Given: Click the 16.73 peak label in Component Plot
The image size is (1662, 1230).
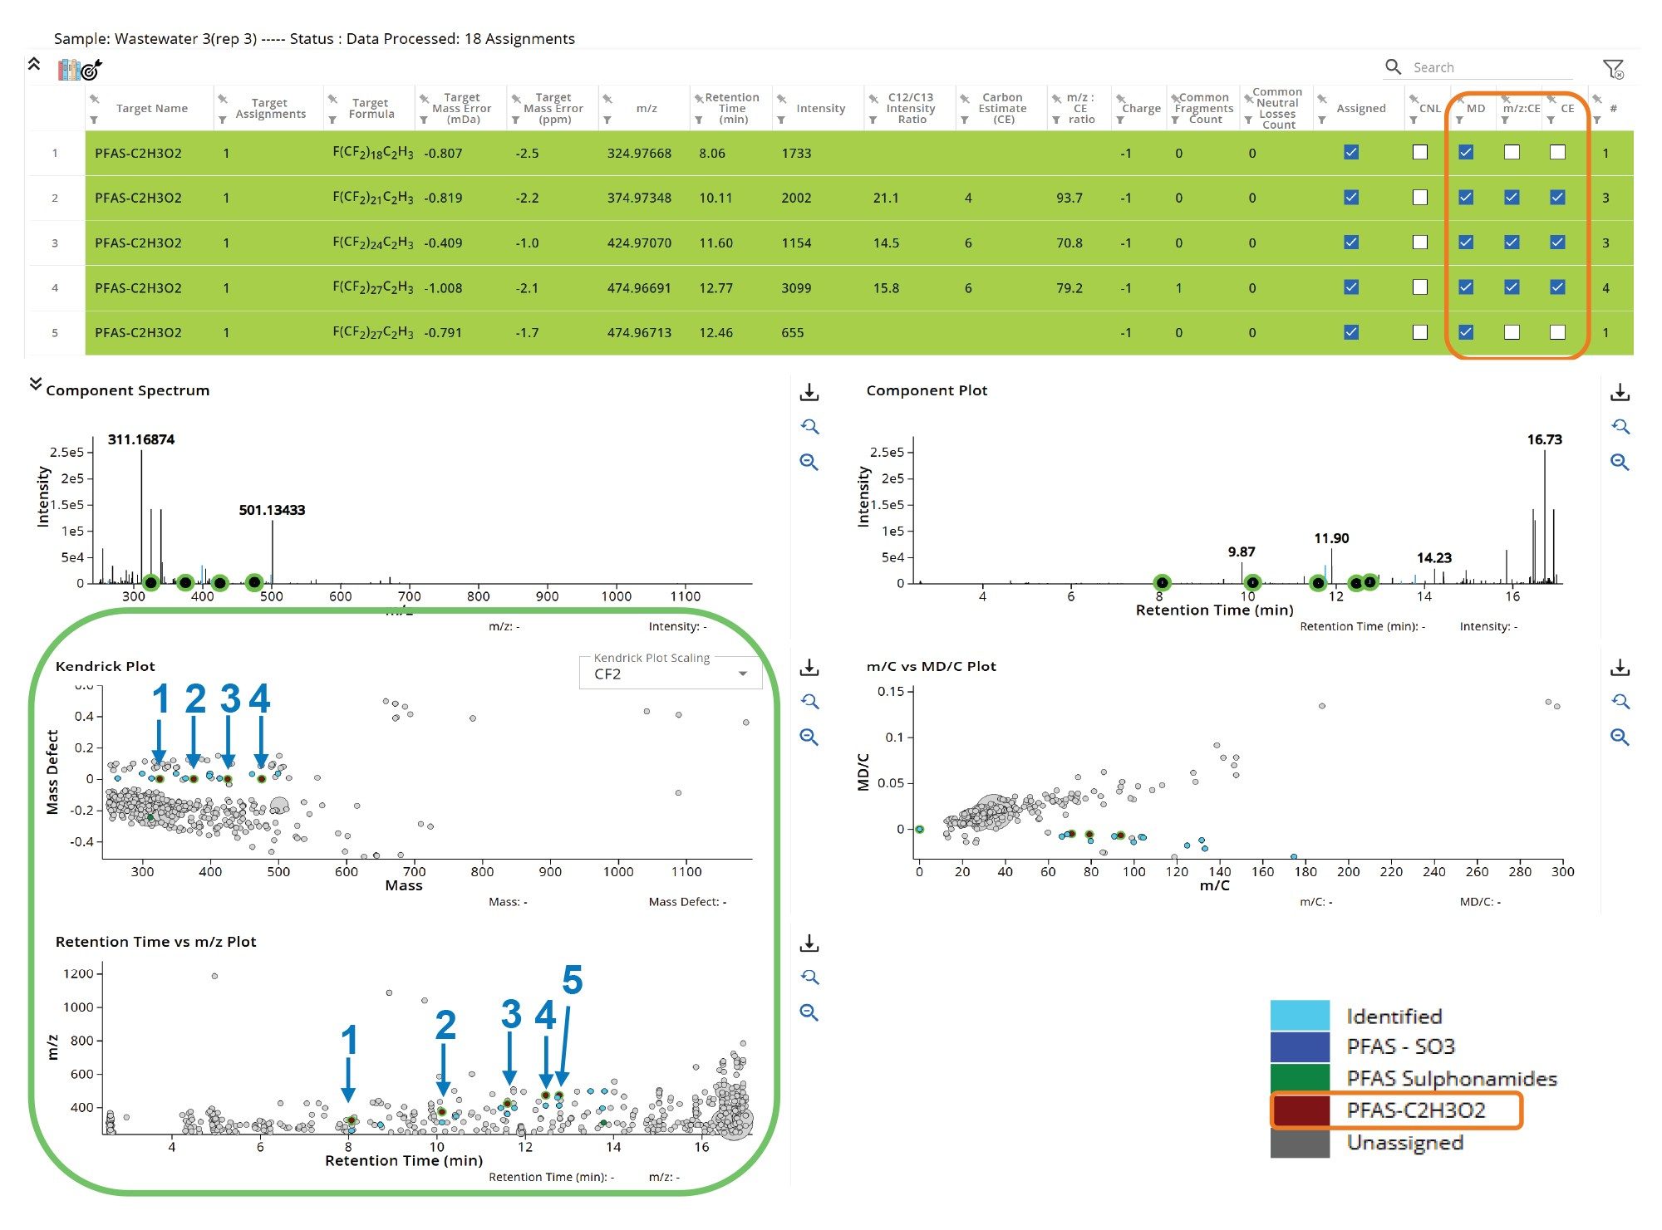Looking at the screenshot, I should pos(1544,439).
